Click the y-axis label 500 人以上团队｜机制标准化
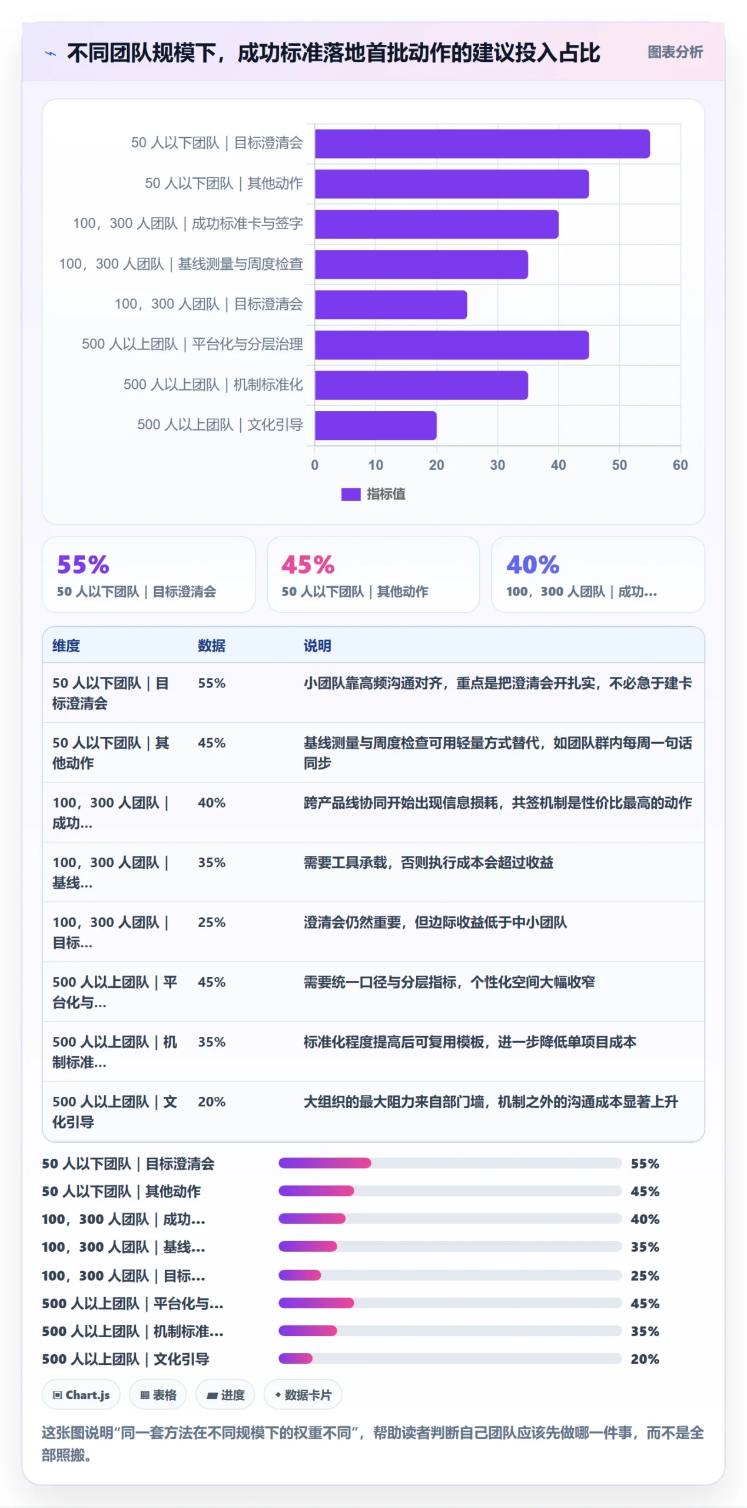 pos(213,385)
